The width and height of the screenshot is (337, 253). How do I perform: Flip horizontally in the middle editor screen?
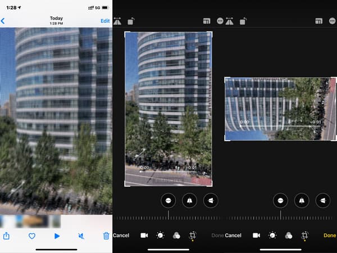pyautogui.click(x=117, y=21)
